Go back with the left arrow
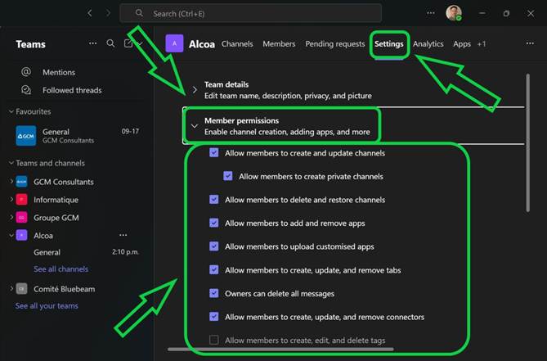 click(x=90, y=13)
